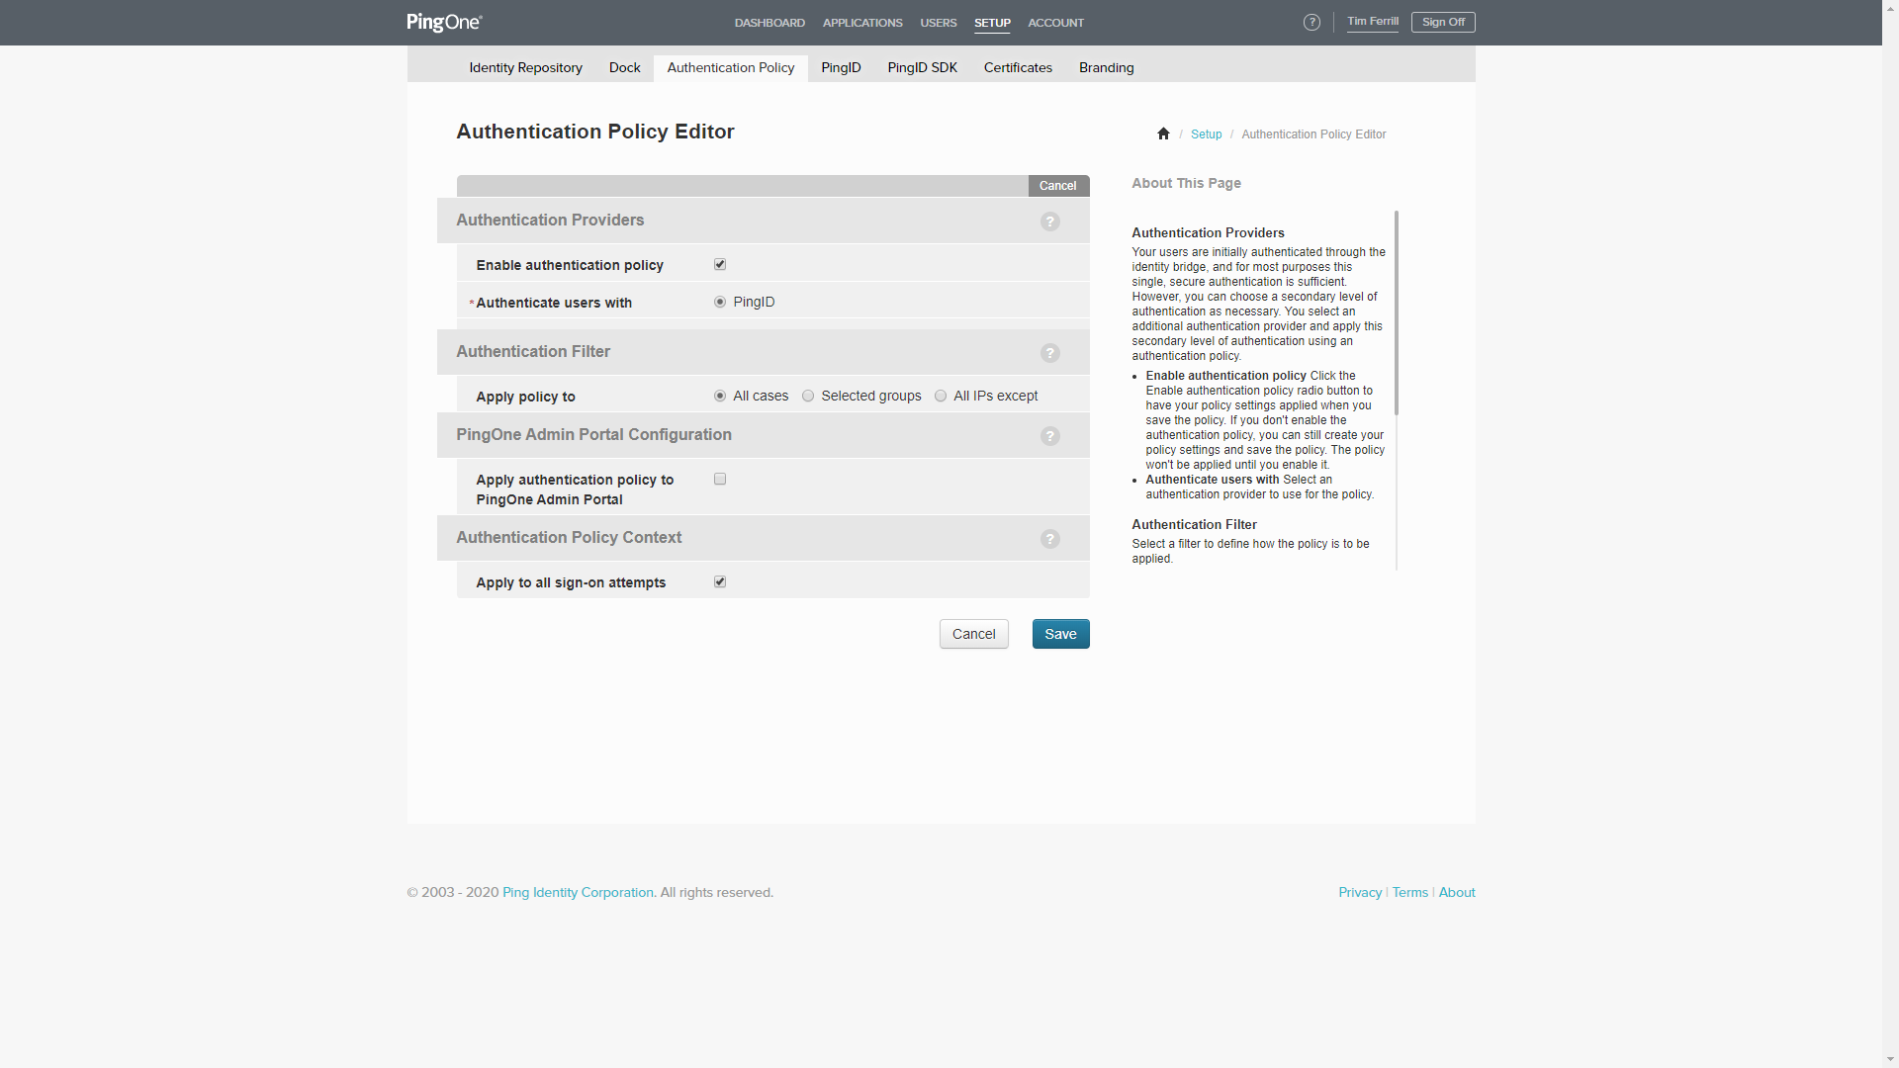Select All cases radio option
Screen dimensions: 1899x1068
coord(720,396)
